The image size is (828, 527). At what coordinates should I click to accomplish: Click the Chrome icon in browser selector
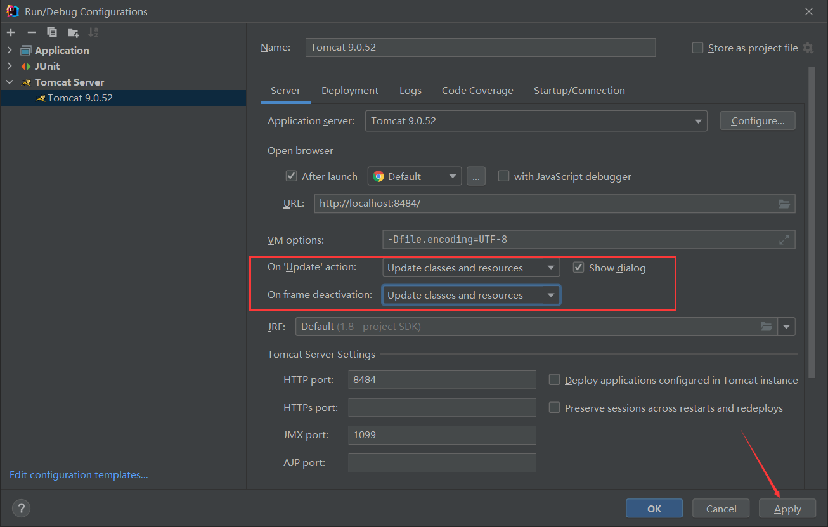tap(378, 177)
